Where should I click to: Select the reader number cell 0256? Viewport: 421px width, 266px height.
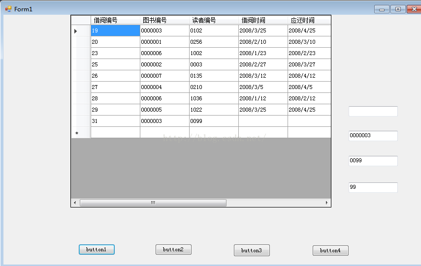pyautogui.click(x=214, y=42)
